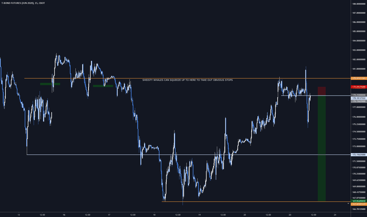Click the 169.62500000 price axis label
Image resolution: width=367 pixels, height=217 pixels.
tap(359, 180)
